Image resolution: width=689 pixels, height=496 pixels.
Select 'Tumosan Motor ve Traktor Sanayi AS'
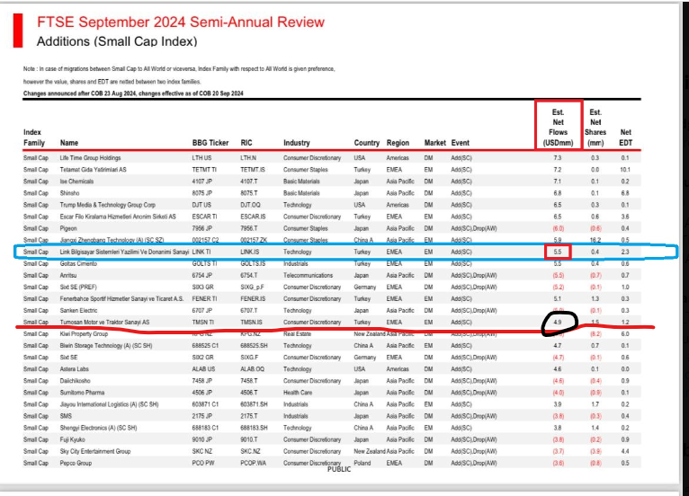pos(104,323)
